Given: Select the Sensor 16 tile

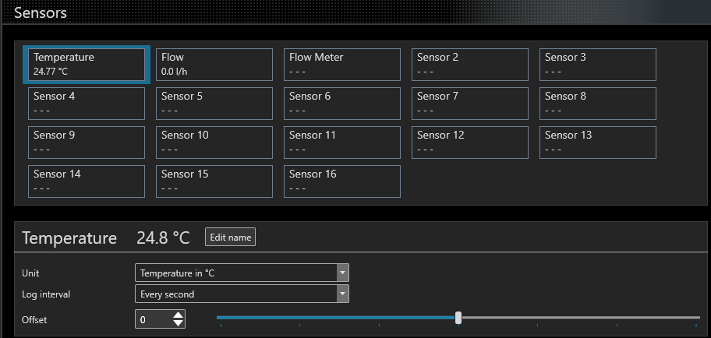Looking at the screenshot, I should pos(342,181).
